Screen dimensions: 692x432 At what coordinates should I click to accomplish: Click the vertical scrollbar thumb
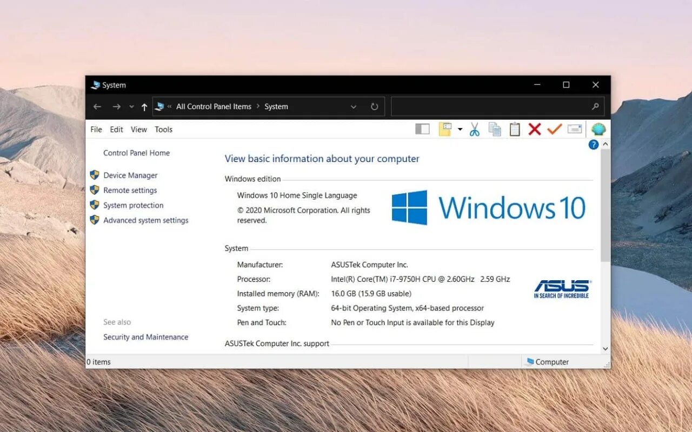coord(605,206)
